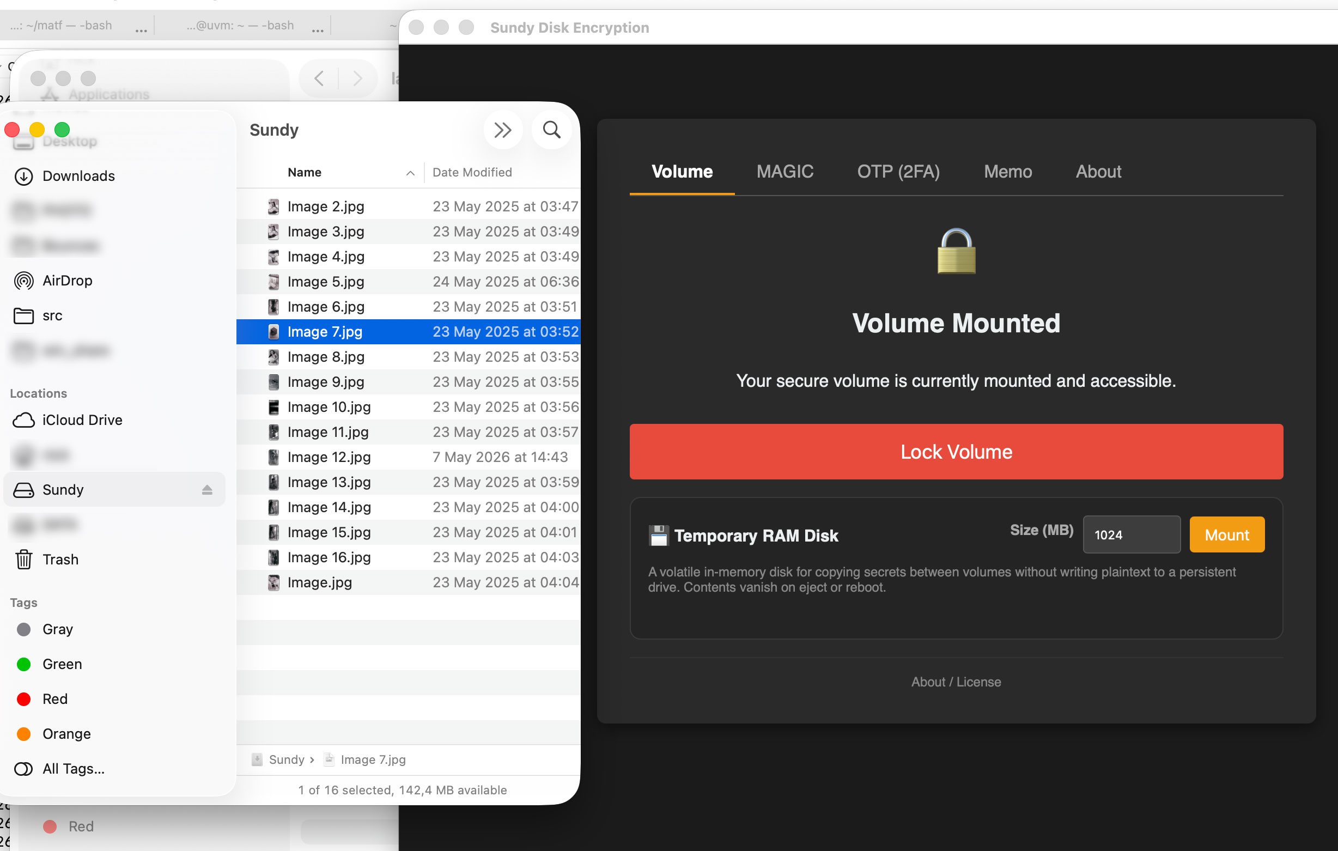Select the Green tag
The width and height of the screenshot is (1338, 851).
[x=62, y=664]
